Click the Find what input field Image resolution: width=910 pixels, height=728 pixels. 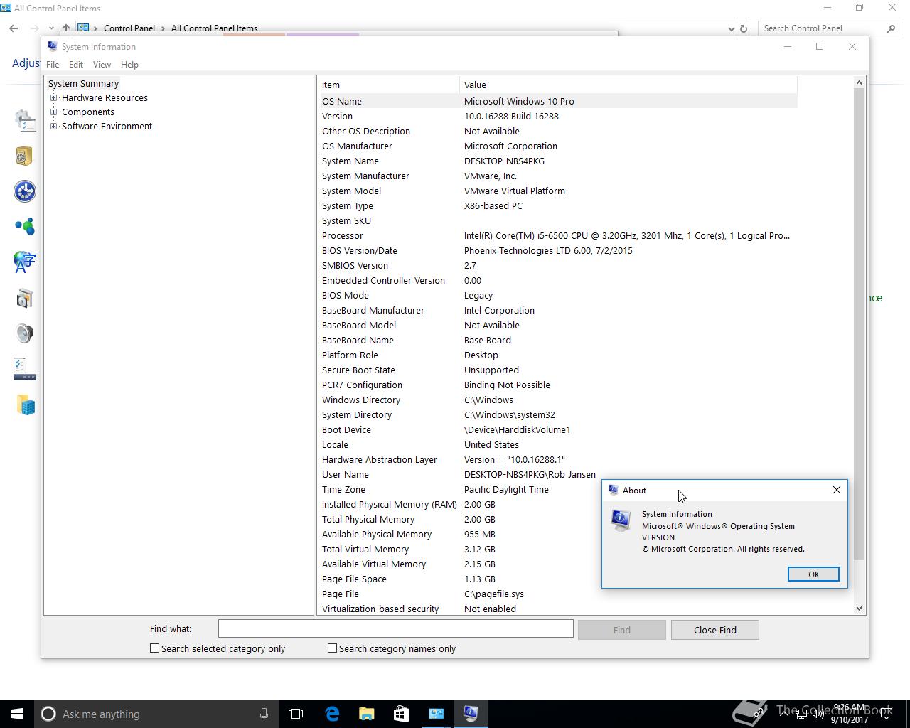(x=395, y=628)
